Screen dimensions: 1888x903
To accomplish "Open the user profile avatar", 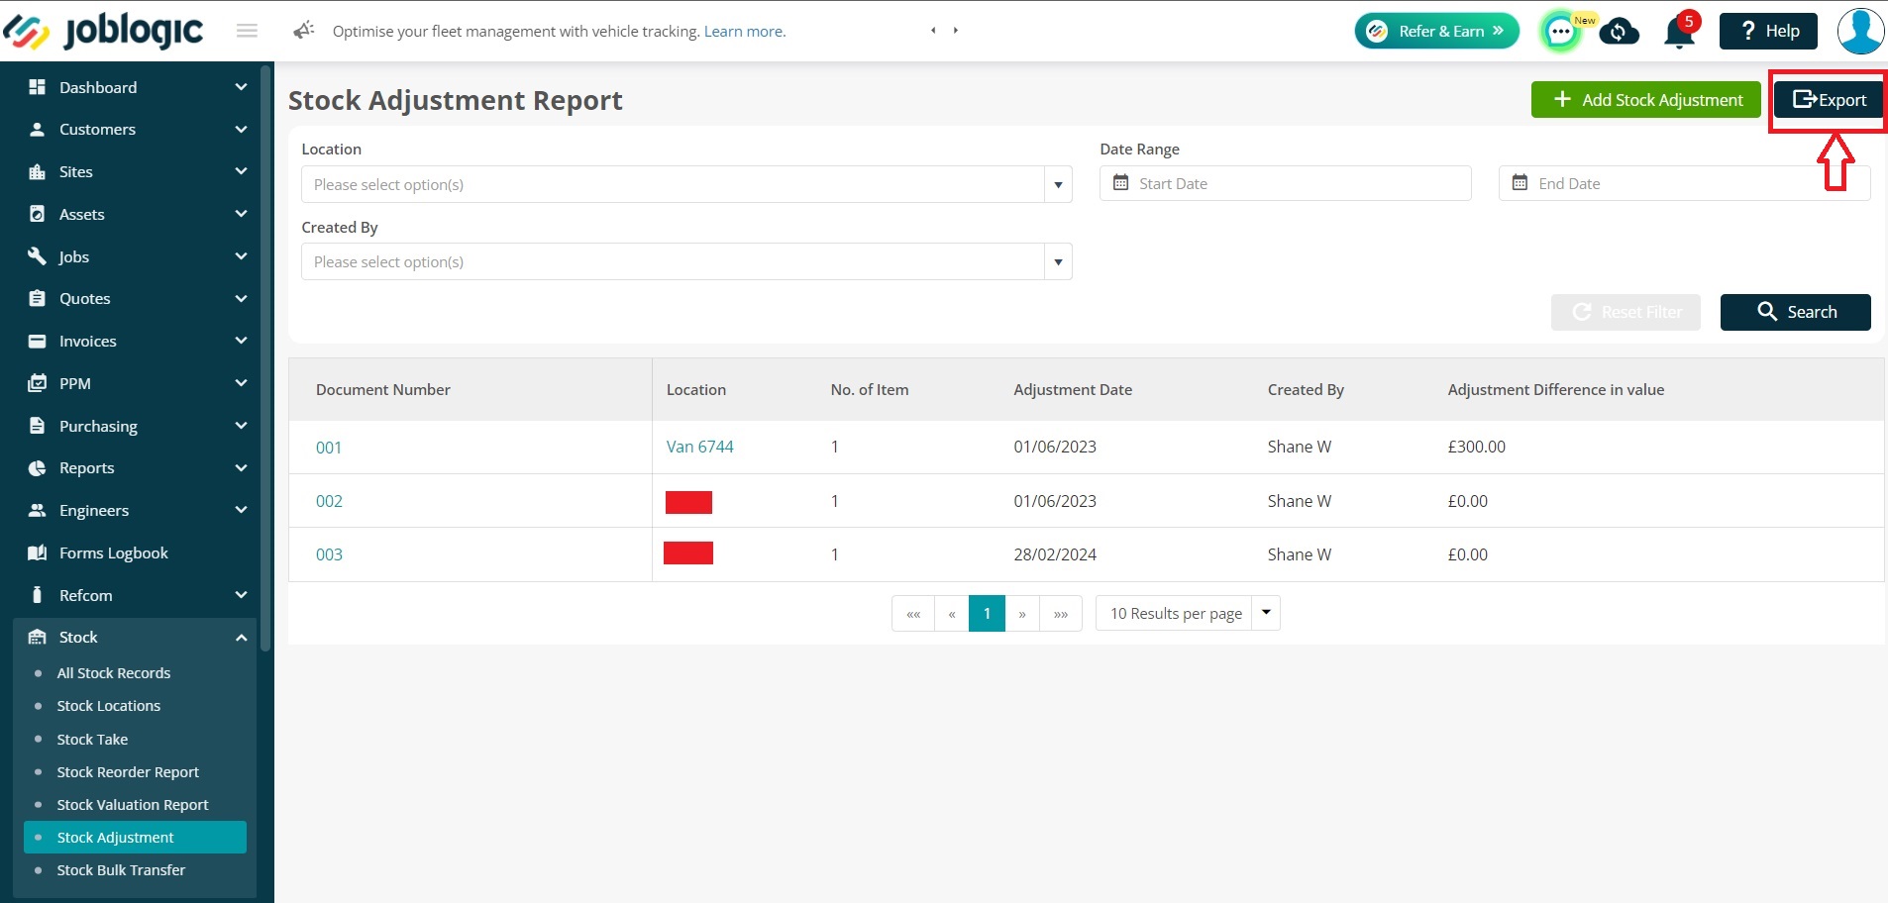I will pyautogui.click(x=1860, y=31).
